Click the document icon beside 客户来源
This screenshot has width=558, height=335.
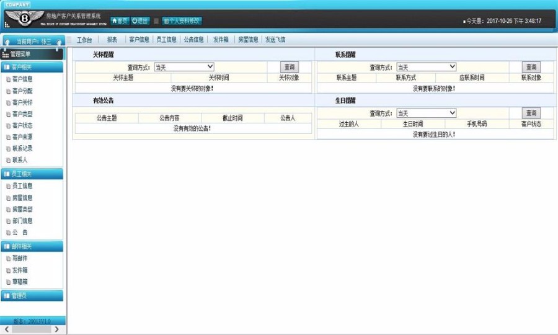pyautogui.click(x=8, y=137)
